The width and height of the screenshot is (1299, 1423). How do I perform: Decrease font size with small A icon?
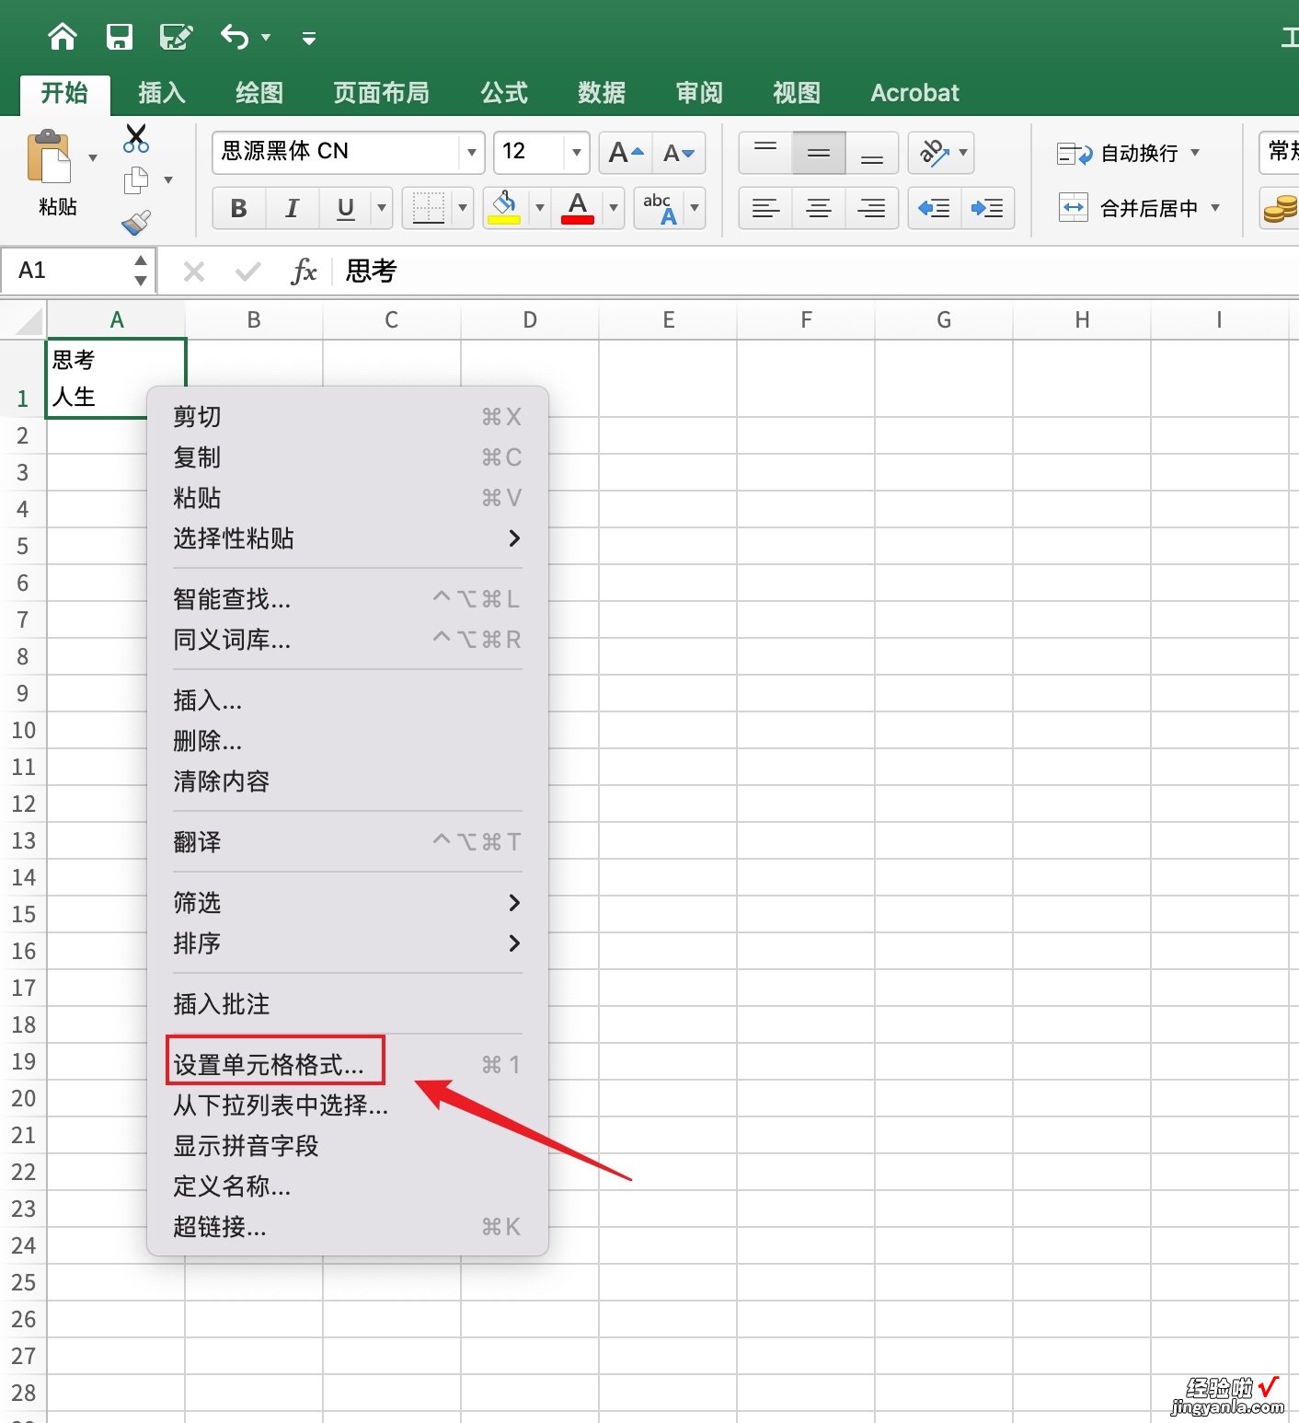tap(679, 153)
